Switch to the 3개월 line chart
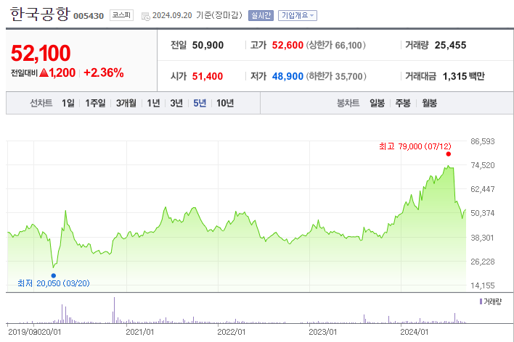Image resolution: width=514 pixels, height=342 pixels. [x=126, y=103]
